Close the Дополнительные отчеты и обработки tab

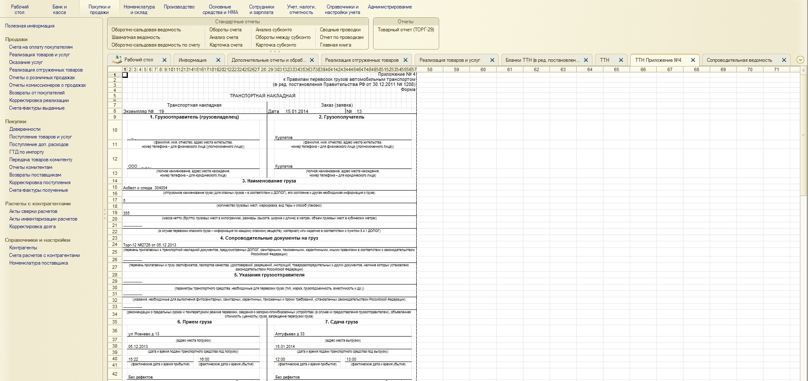pyautogui.click(x=312, y=60)
